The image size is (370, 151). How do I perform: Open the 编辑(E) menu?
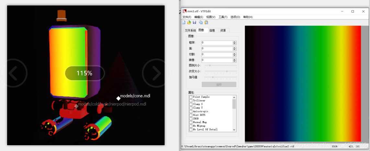pyautogui.click(x=199, y=17)
